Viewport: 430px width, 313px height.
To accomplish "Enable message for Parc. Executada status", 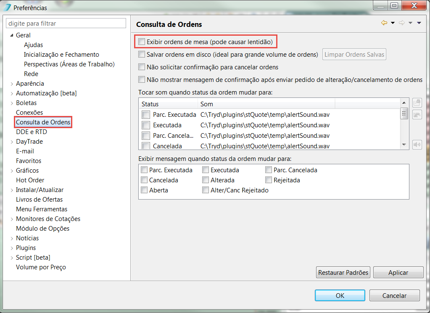I will click(144, 170).
